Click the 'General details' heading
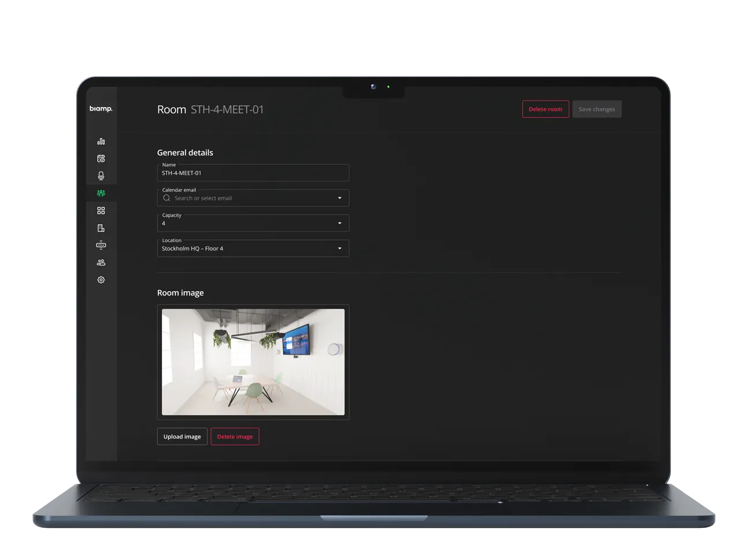This screenshot has height=555, width=740. (185, 153)
